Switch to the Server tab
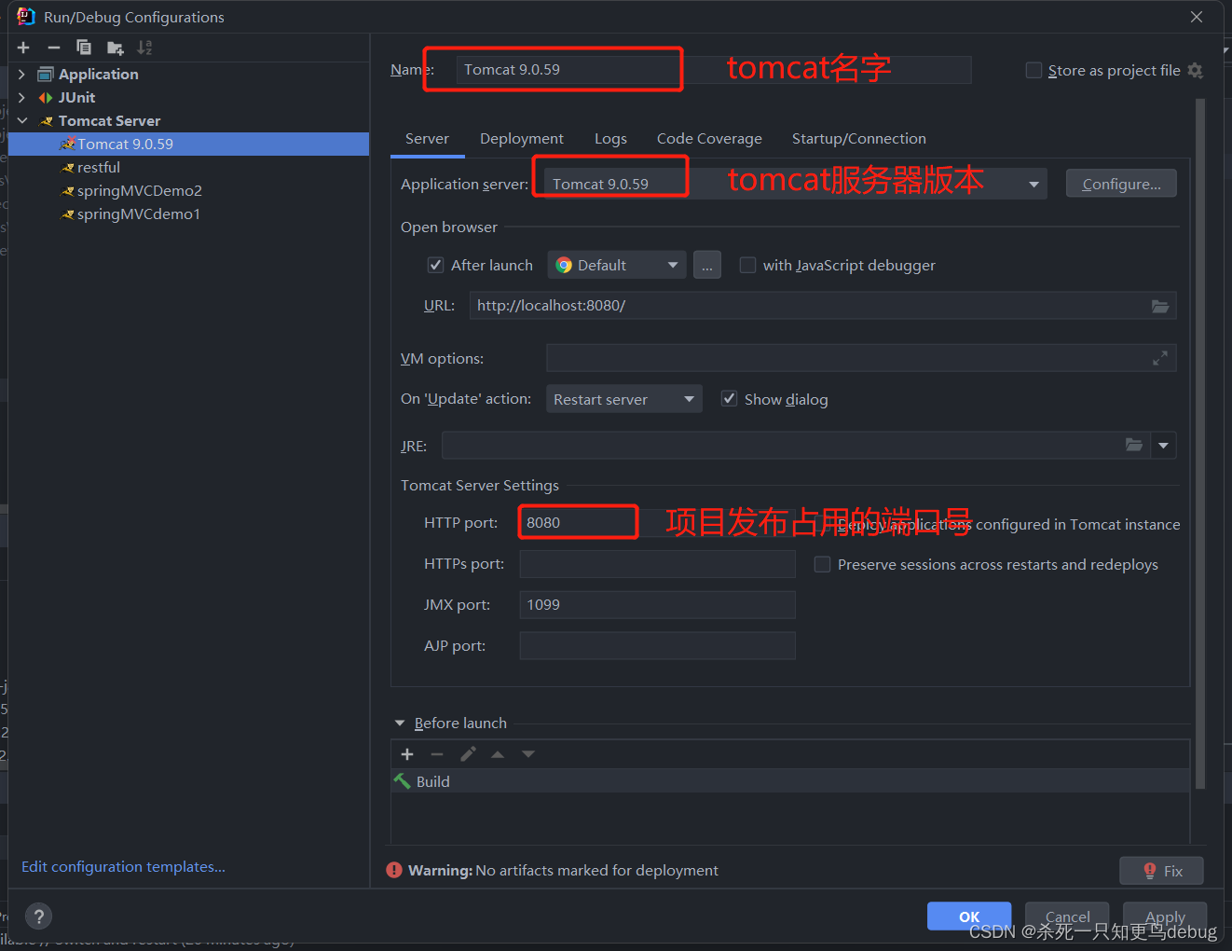 pyautogui.click(x=427, y=139)
